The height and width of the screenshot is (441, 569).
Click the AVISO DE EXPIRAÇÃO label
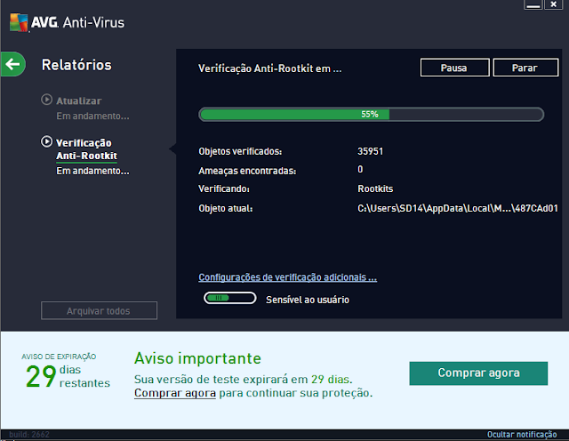click(59, 357)
